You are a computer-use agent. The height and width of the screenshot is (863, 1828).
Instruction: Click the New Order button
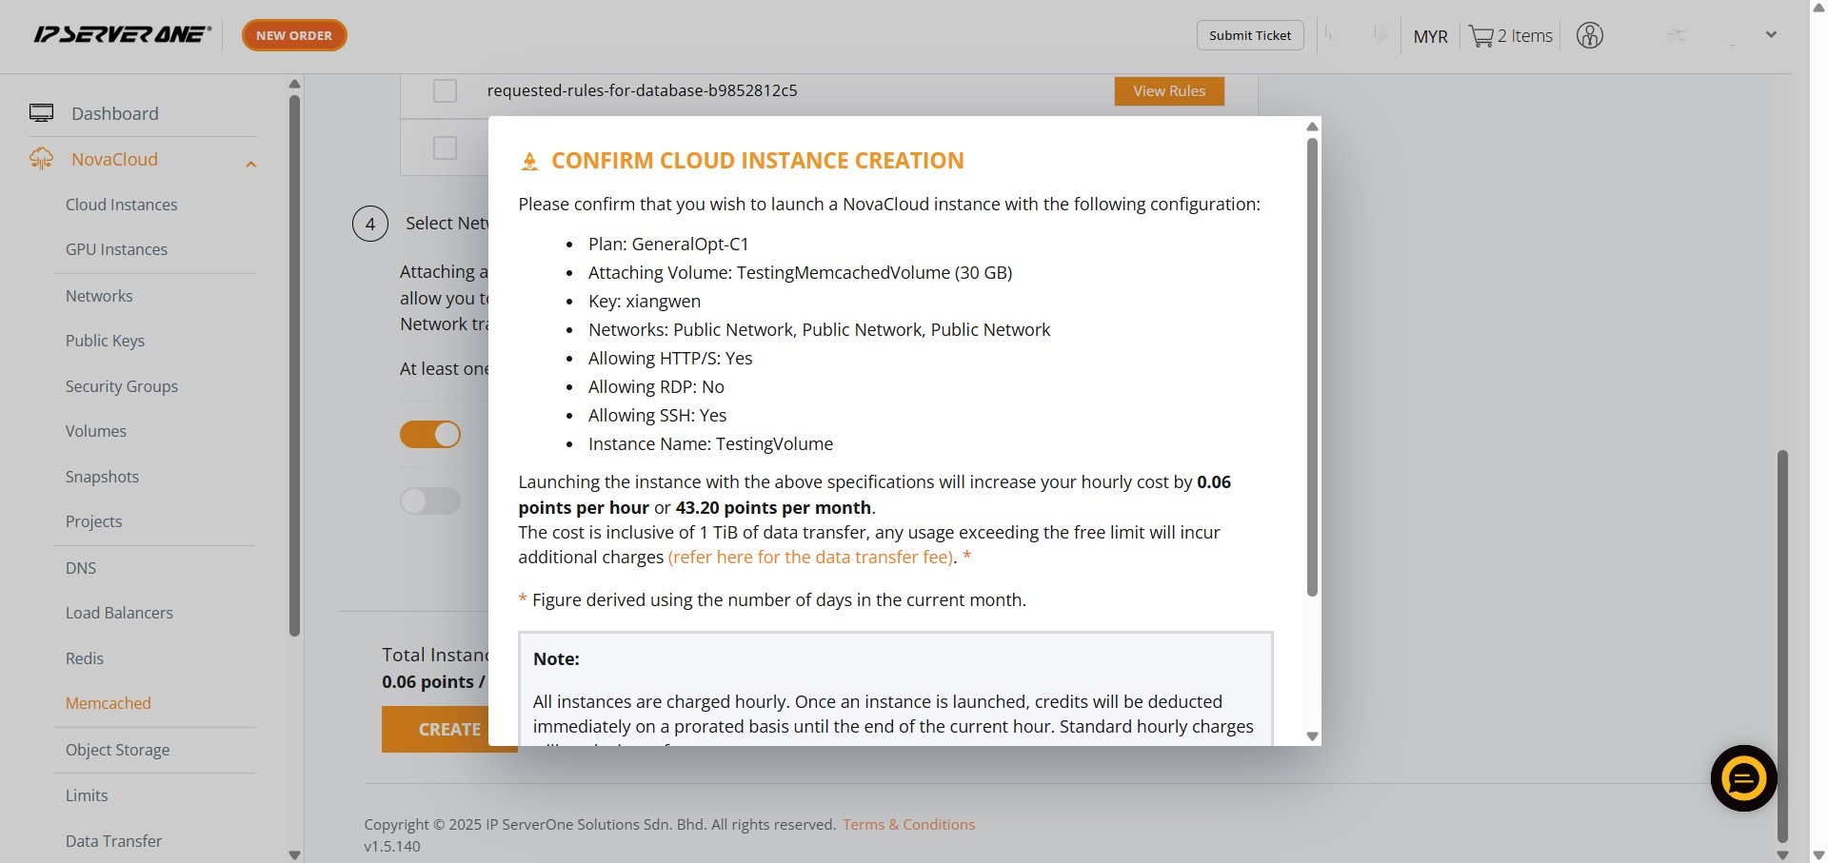coord(294,35)
